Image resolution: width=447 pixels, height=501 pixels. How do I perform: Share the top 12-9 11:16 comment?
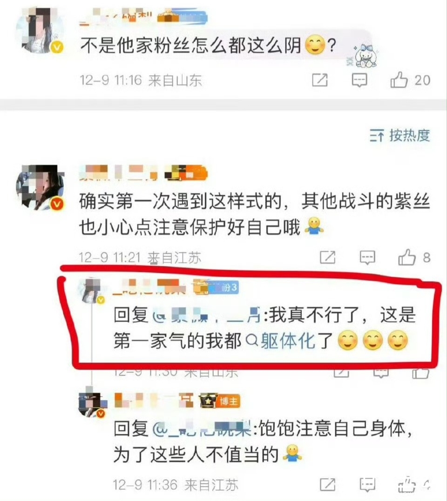point(320,80)
